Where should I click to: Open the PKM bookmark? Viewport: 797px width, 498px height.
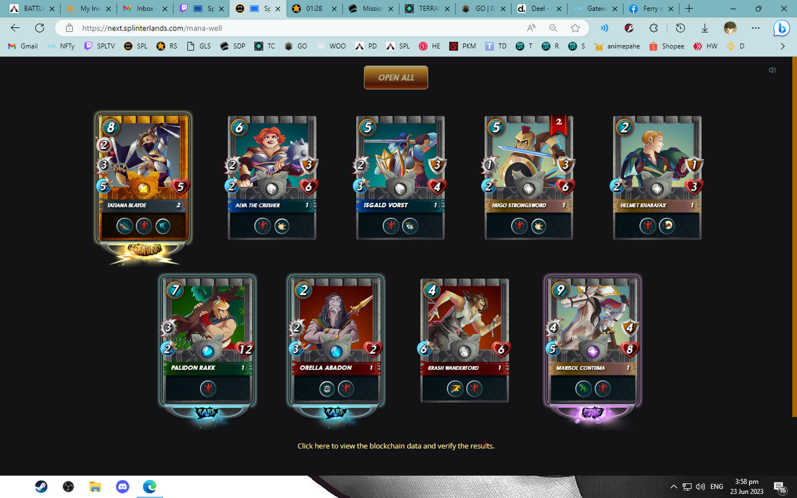click(x=463, y=46)
